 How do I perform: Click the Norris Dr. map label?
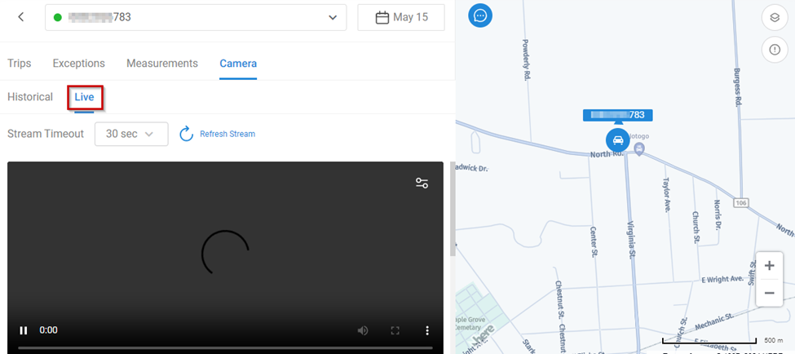point(717,215)
